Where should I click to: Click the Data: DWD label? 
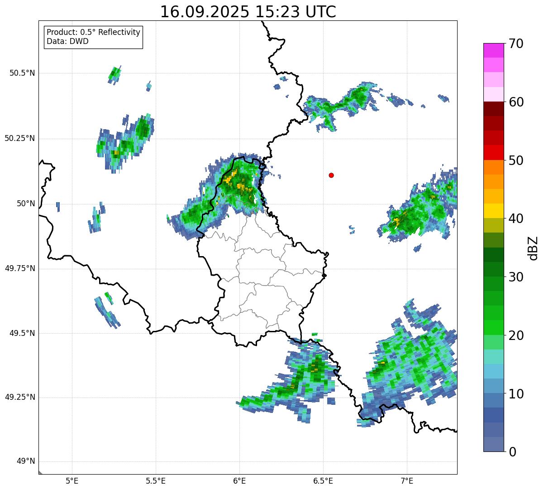(x=67, y=41)
